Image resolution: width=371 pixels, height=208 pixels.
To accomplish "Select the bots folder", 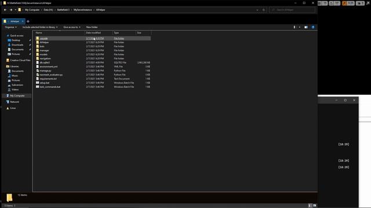I will [42, 46].
